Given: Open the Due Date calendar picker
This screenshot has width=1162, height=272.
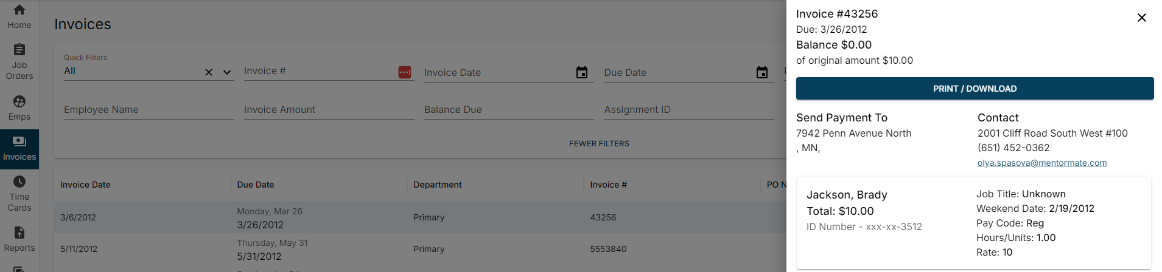Looking at the screenshot, I should pyautogui.click(x=761, y=73).
